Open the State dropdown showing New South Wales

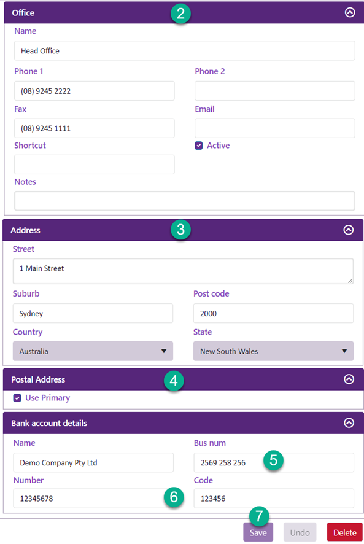pyautogui.click(x=273, y=351)
